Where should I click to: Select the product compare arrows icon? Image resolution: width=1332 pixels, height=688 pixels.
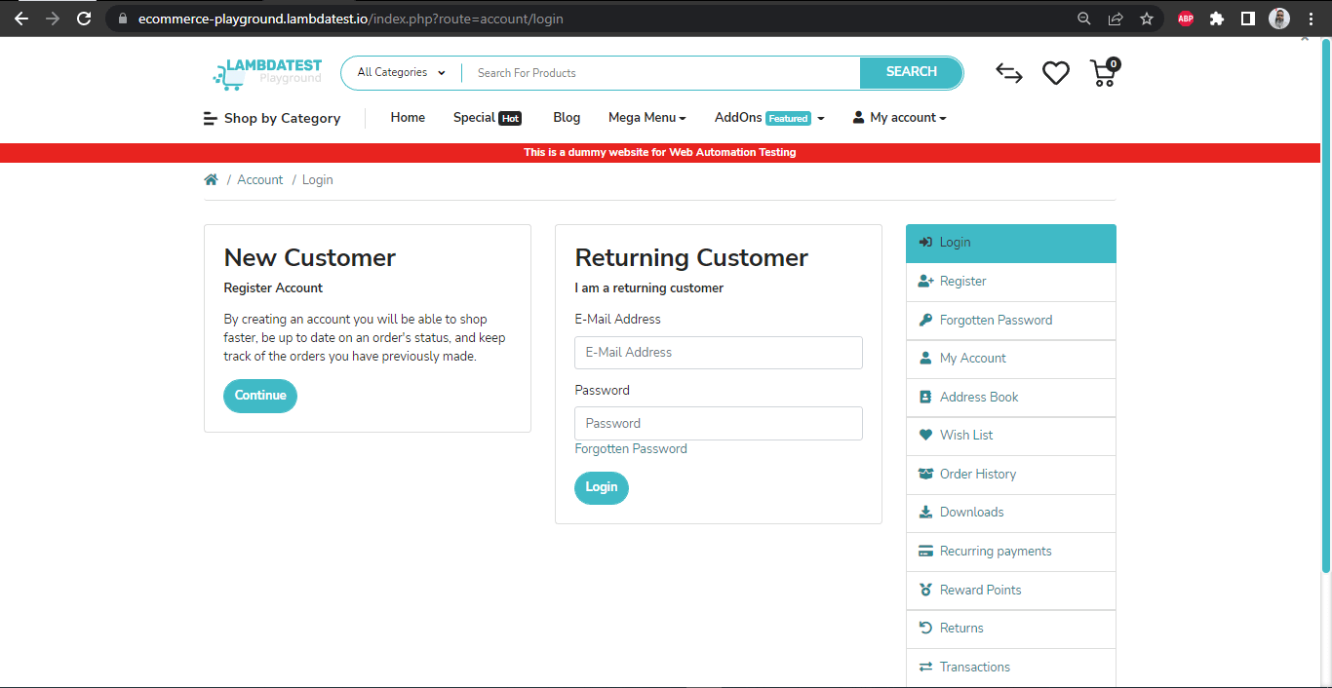click(1009, 72)
